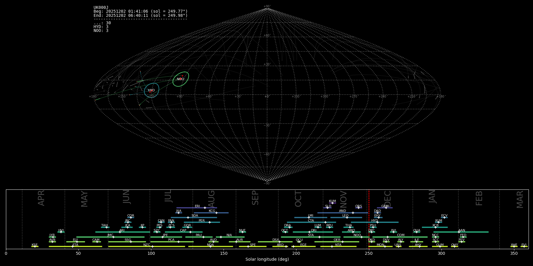Pick the LEO shower label in the timeline

[345, 216]
